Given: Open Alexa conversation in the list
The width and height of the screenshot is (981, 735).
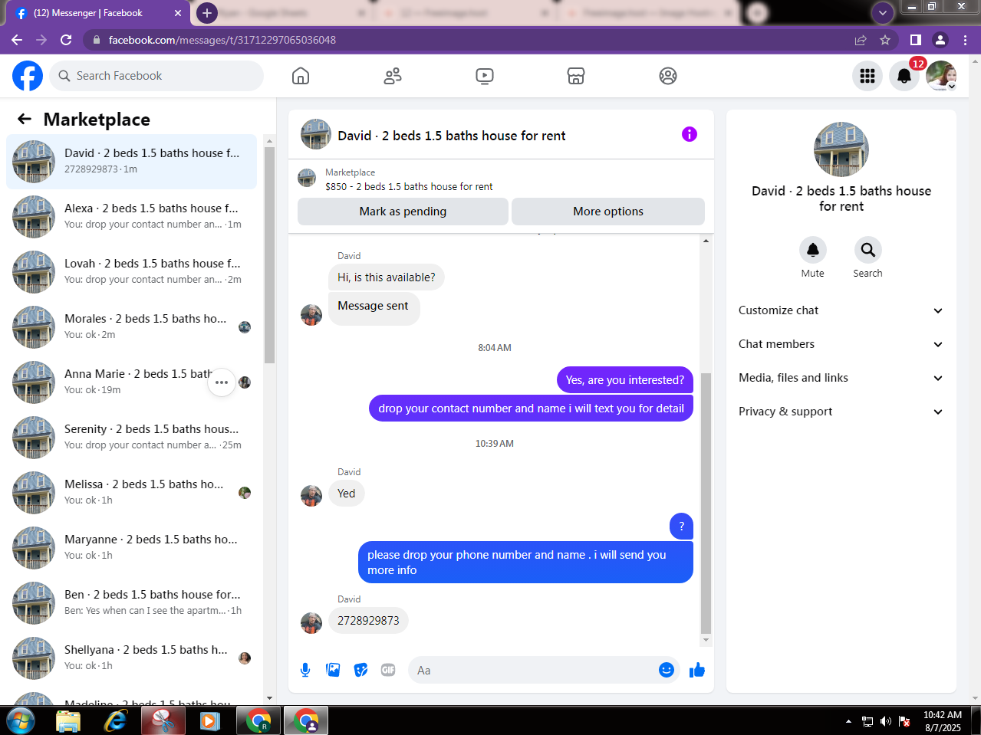Looking at the screenshot, I should [131, 217].
